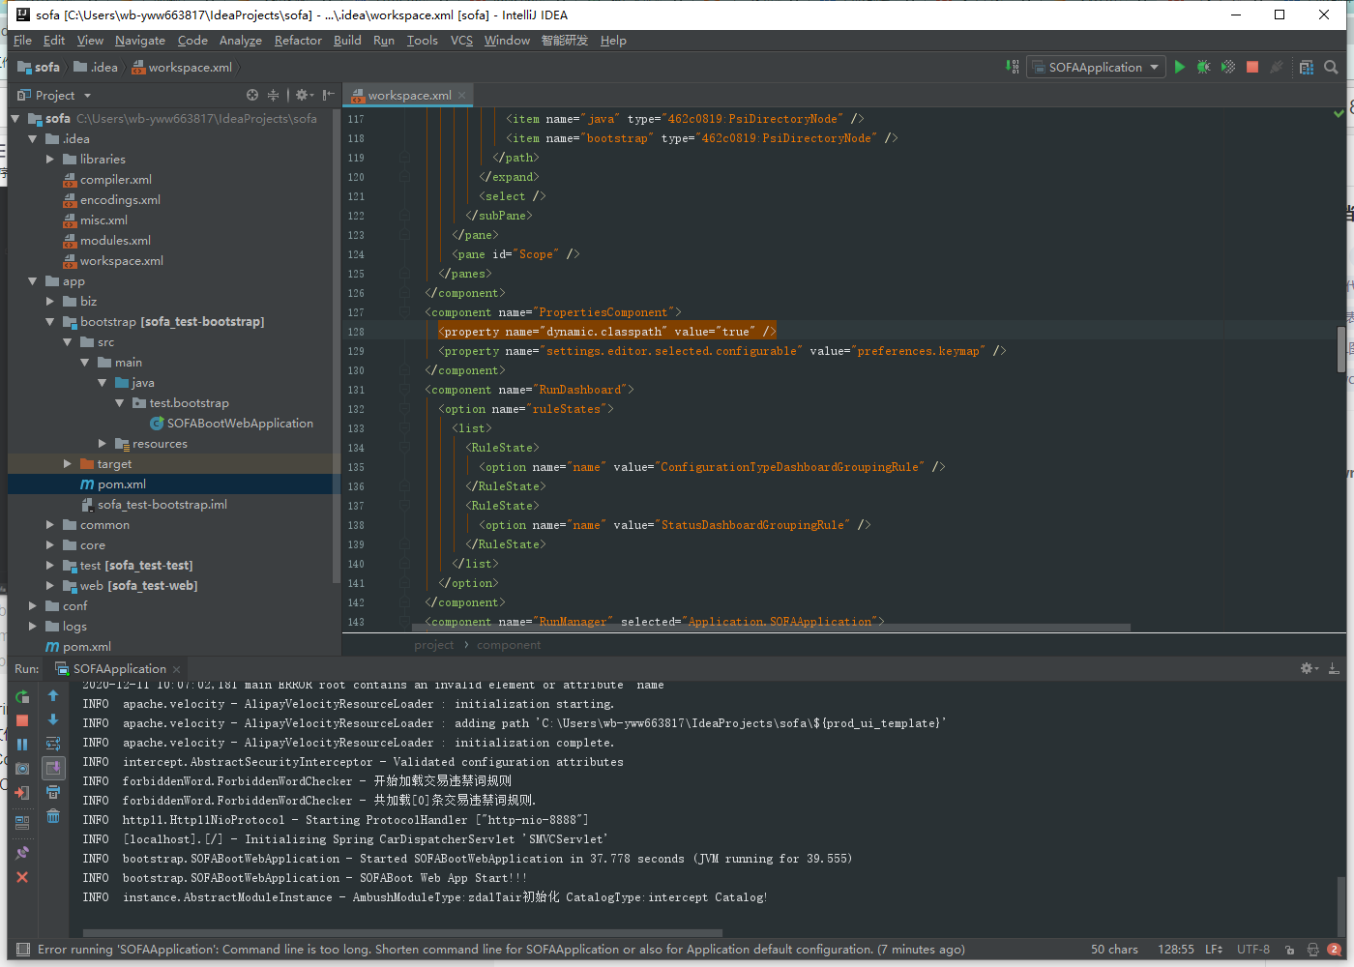Select sofa_test-bootstrap.iml file
The width and height of the screenshot is (1354, 967).
154,504
